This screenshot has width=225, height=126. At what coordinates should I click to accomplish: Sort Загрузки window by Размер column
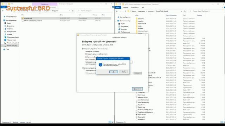click(x=95, y=15)
